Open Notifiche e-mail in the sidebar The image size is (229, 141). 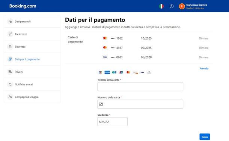click(x=32, y=84)
